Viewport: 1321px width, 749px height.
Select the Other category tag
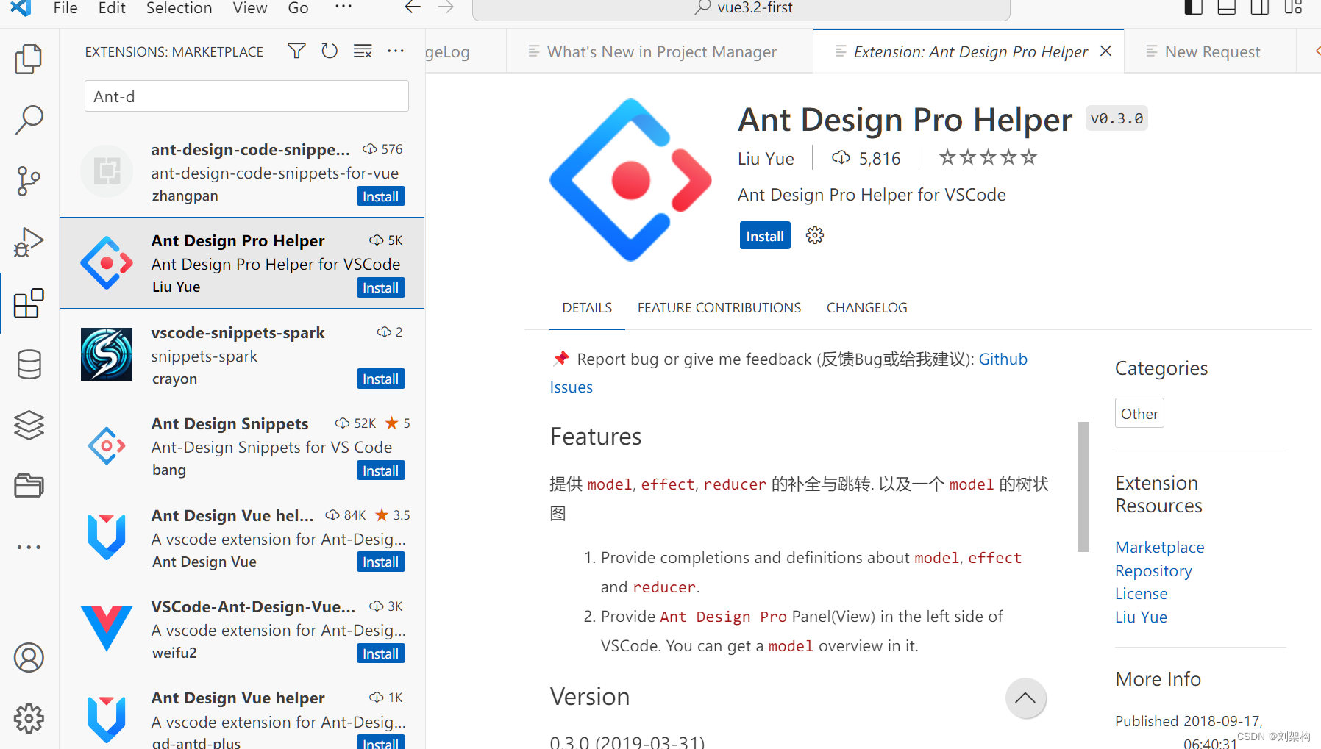[x=1139, y=414]
